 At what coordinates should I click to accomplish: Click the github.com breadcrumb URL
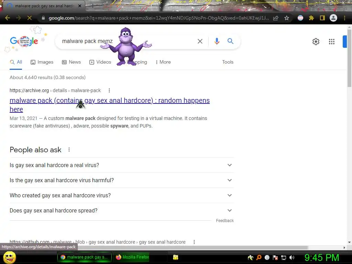(97, 242)
